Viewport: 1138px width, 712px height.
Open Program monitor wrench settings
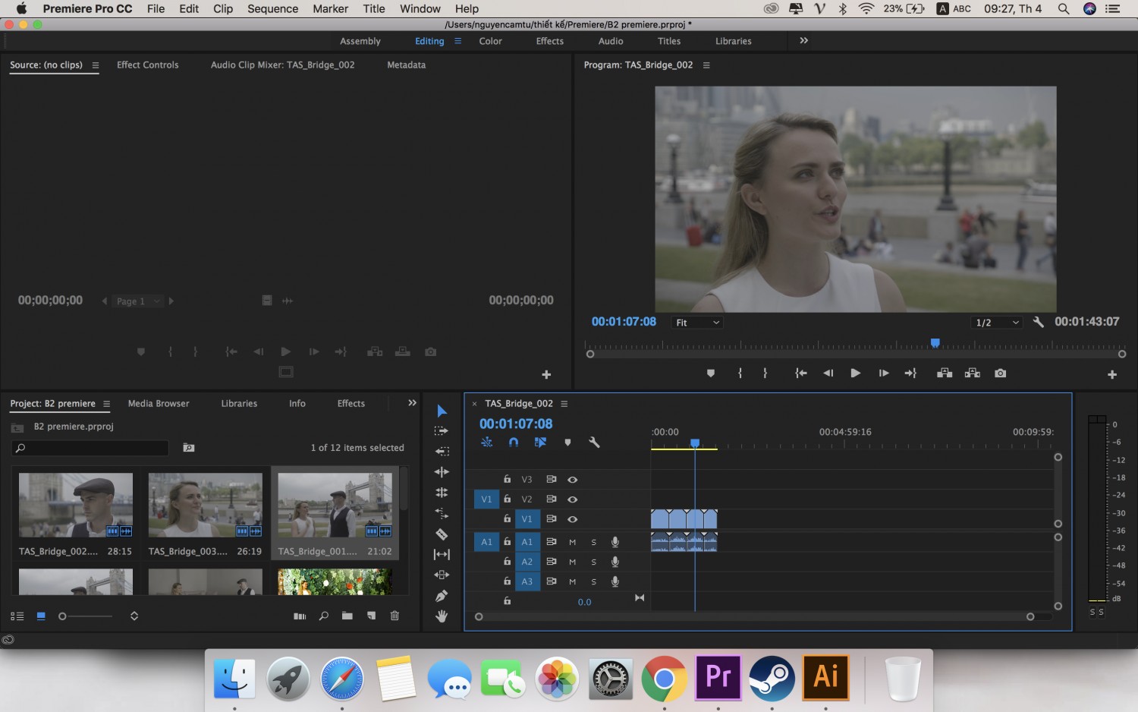[1039, 322]
